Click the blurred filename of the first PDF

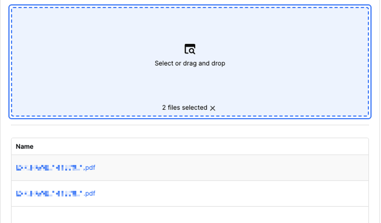49,168
